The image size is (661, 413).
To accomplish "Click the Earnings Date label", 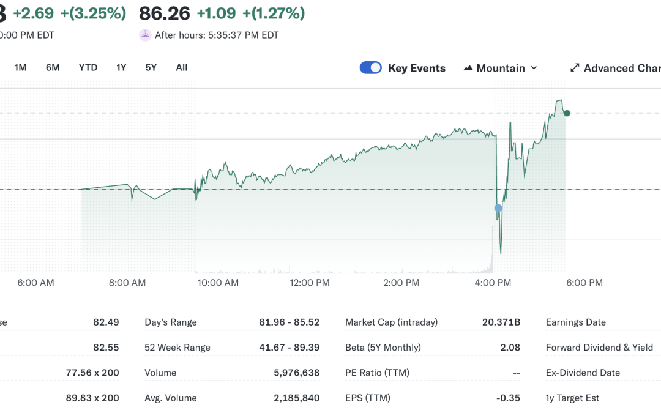I will coord(575,322).
